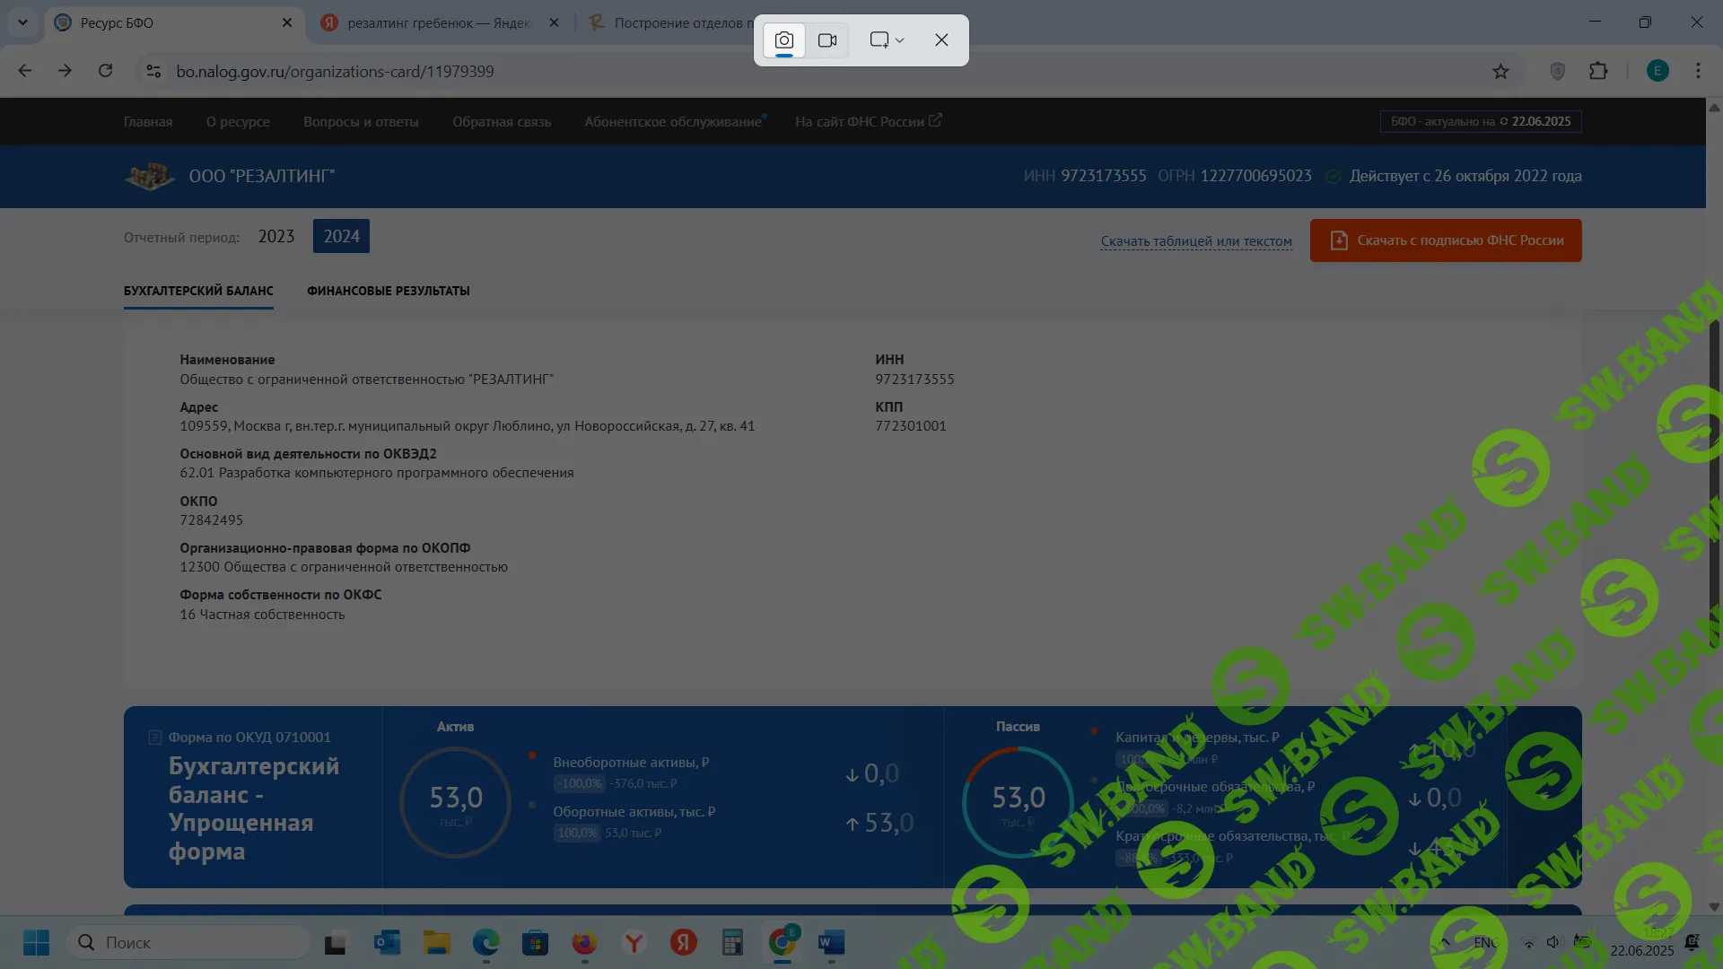Screen dimensions: 1723x969
Task: Open Microsoft Store from the taskbar
Action: [536, 942]
